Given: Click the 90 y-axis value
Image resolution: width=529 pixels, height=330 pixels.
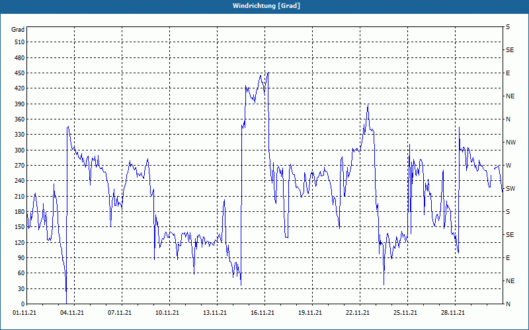Looking at the screenshot, I should (21, 258).
